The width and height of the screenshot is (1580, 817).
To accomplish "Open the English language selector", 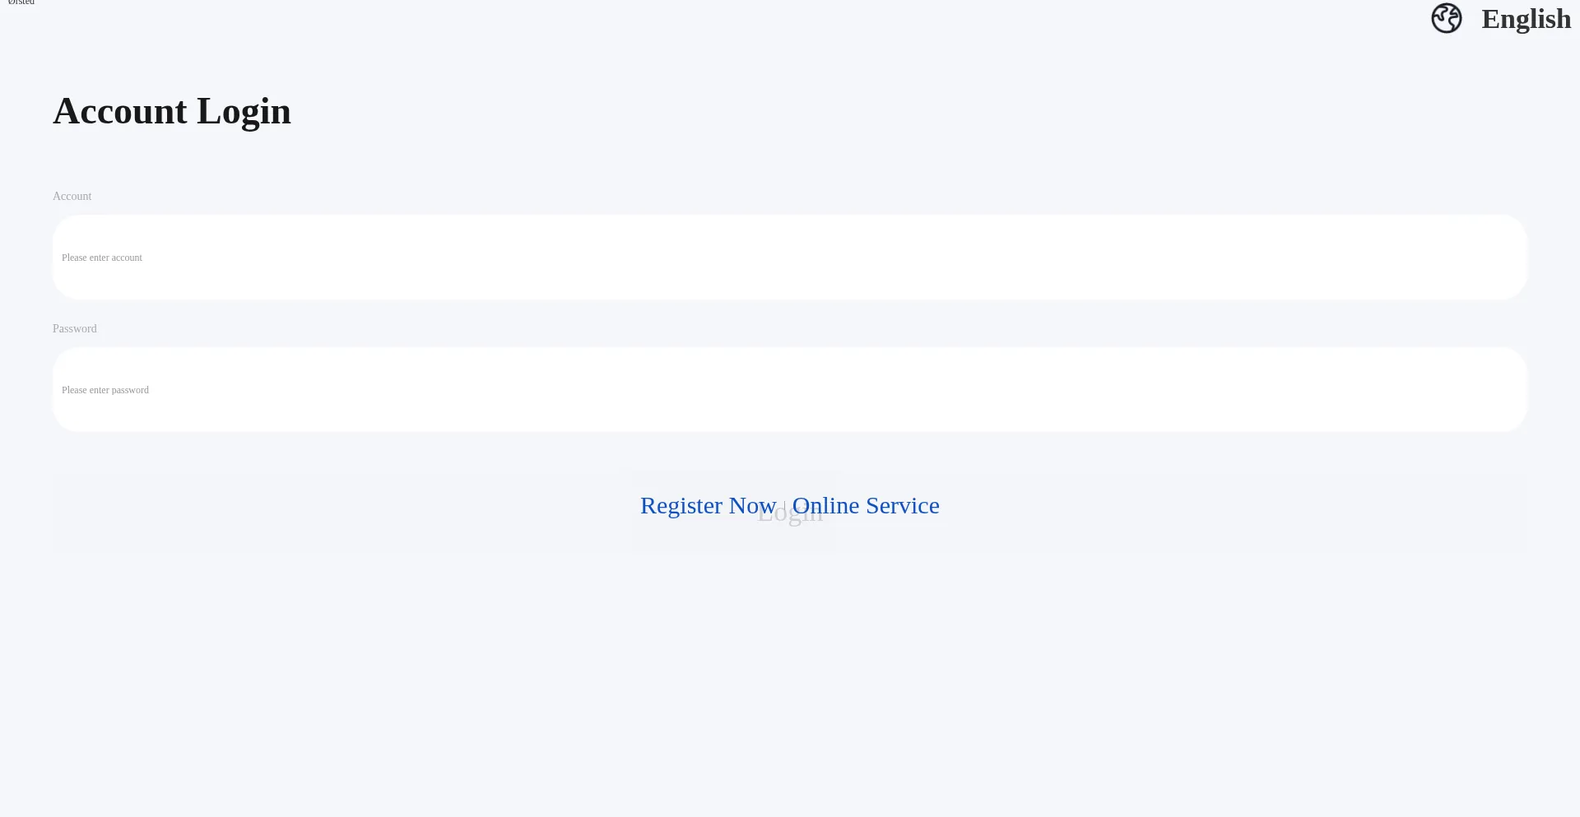I will (x=1501, y=18).
